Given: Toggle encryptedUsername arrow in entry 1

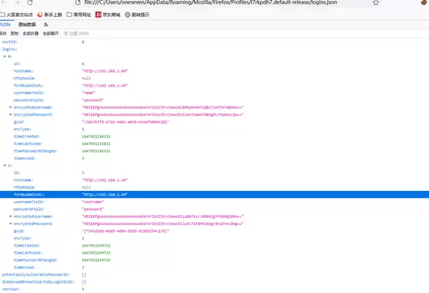Looking at the screenshot, I should 11,216.
